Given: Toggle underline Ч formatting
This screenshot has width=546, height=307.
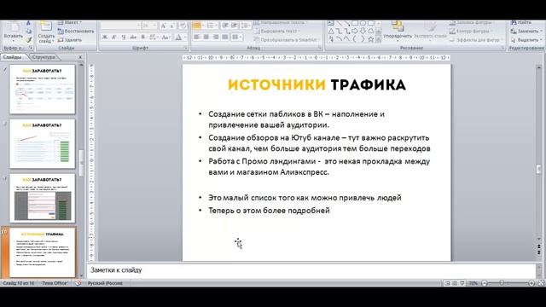Looking at the screenshot, I should click(123, 37).
